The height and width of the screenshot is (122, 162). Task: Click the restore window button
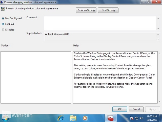(149, 2)
